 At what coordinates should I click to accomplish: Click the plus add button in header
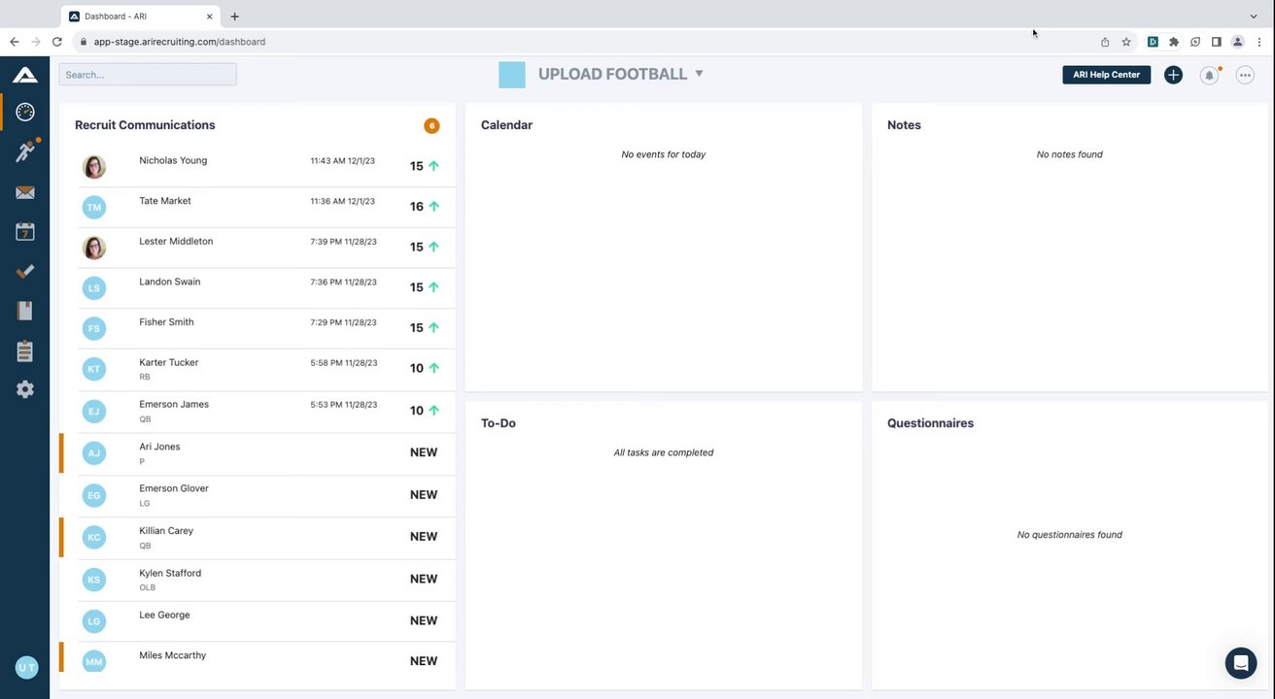1173,75
